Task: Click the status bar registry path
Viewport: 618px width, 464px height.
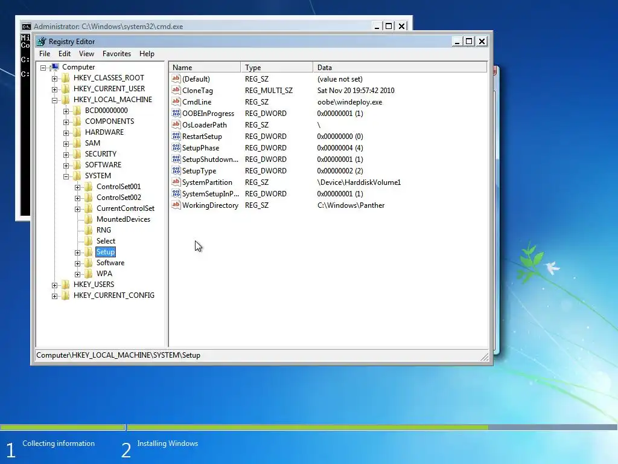Action: point(118,355)
